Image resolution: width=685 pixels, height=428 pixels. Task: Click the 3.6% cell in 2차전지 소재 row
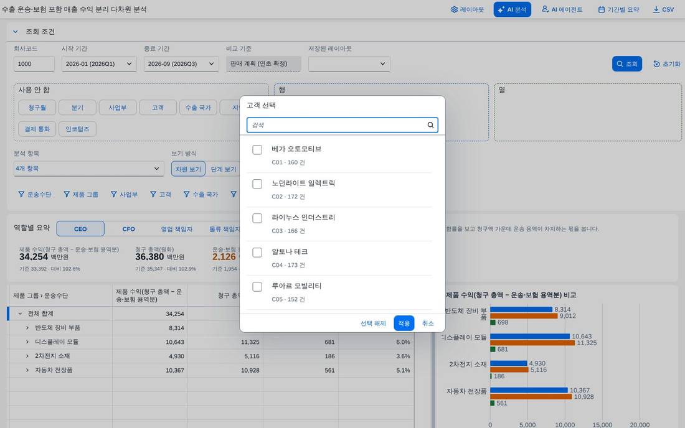point(376,356)
